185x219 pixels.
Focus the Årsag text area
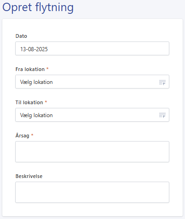92,152
